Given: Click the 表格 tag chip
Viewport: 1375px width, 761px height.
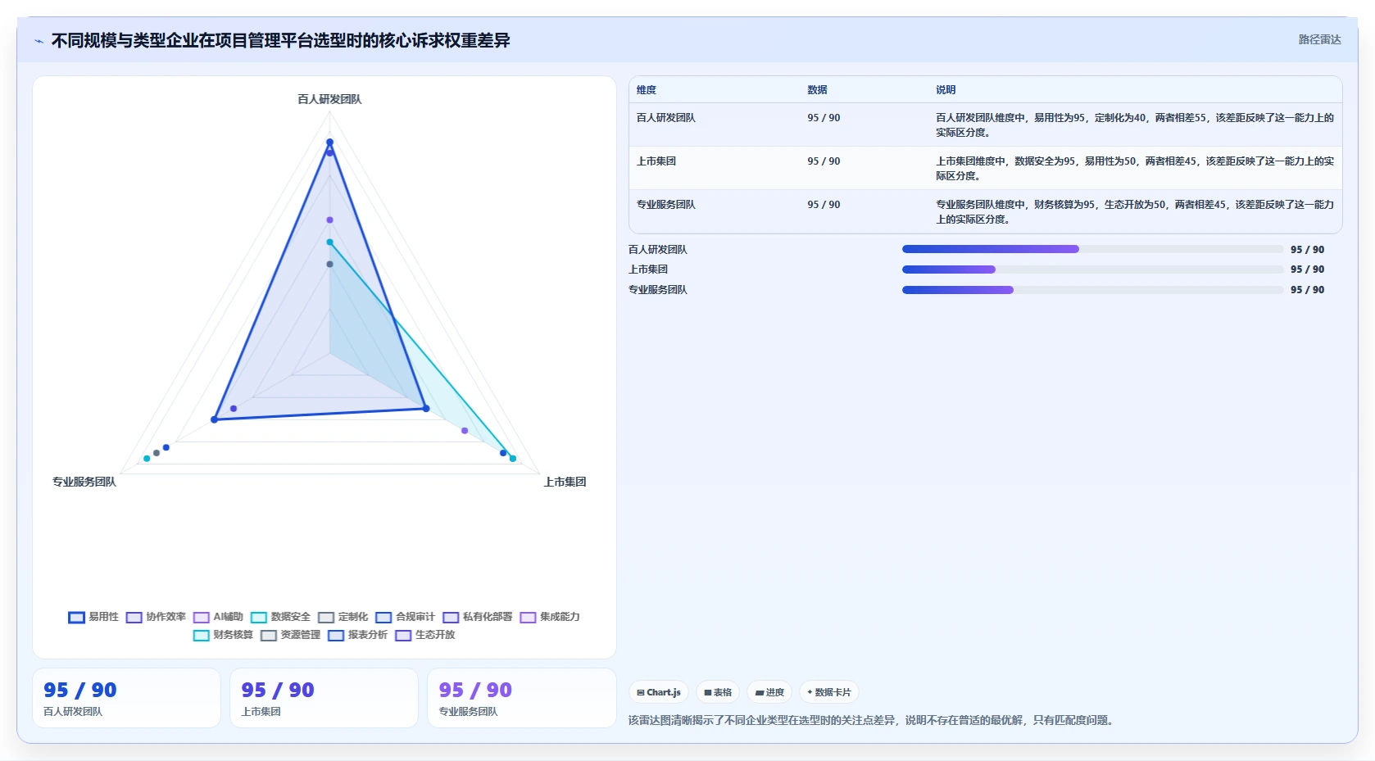Looking at the screenshot, I should (x=718, y=692).
